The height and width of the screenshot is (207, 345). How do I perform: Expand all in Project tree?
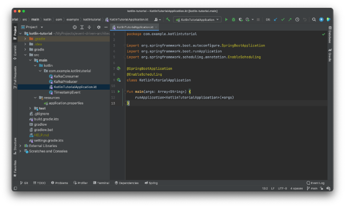pos(82,27)
